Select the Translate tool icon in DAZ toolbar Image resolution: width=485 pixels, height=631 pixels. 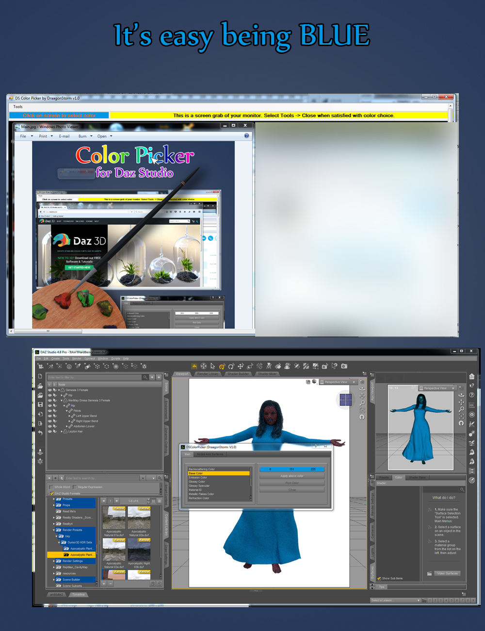pos(241,366)
